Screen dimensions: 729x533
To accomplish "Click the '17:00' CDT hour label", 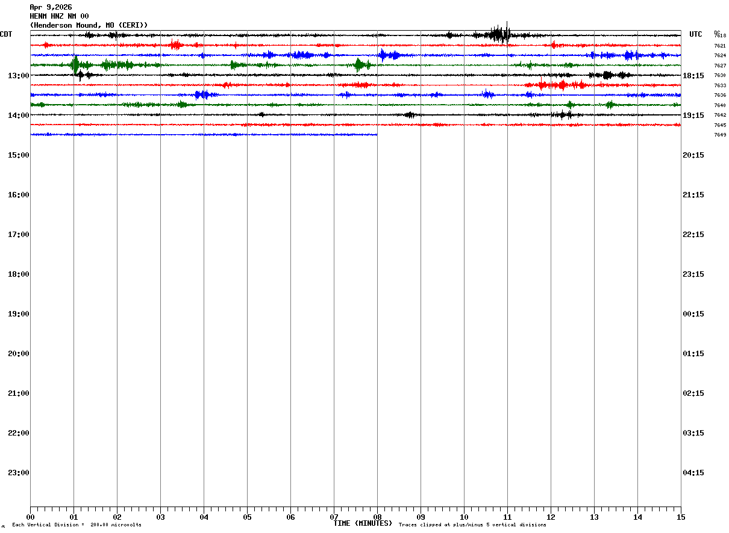I will coord(19,235).
